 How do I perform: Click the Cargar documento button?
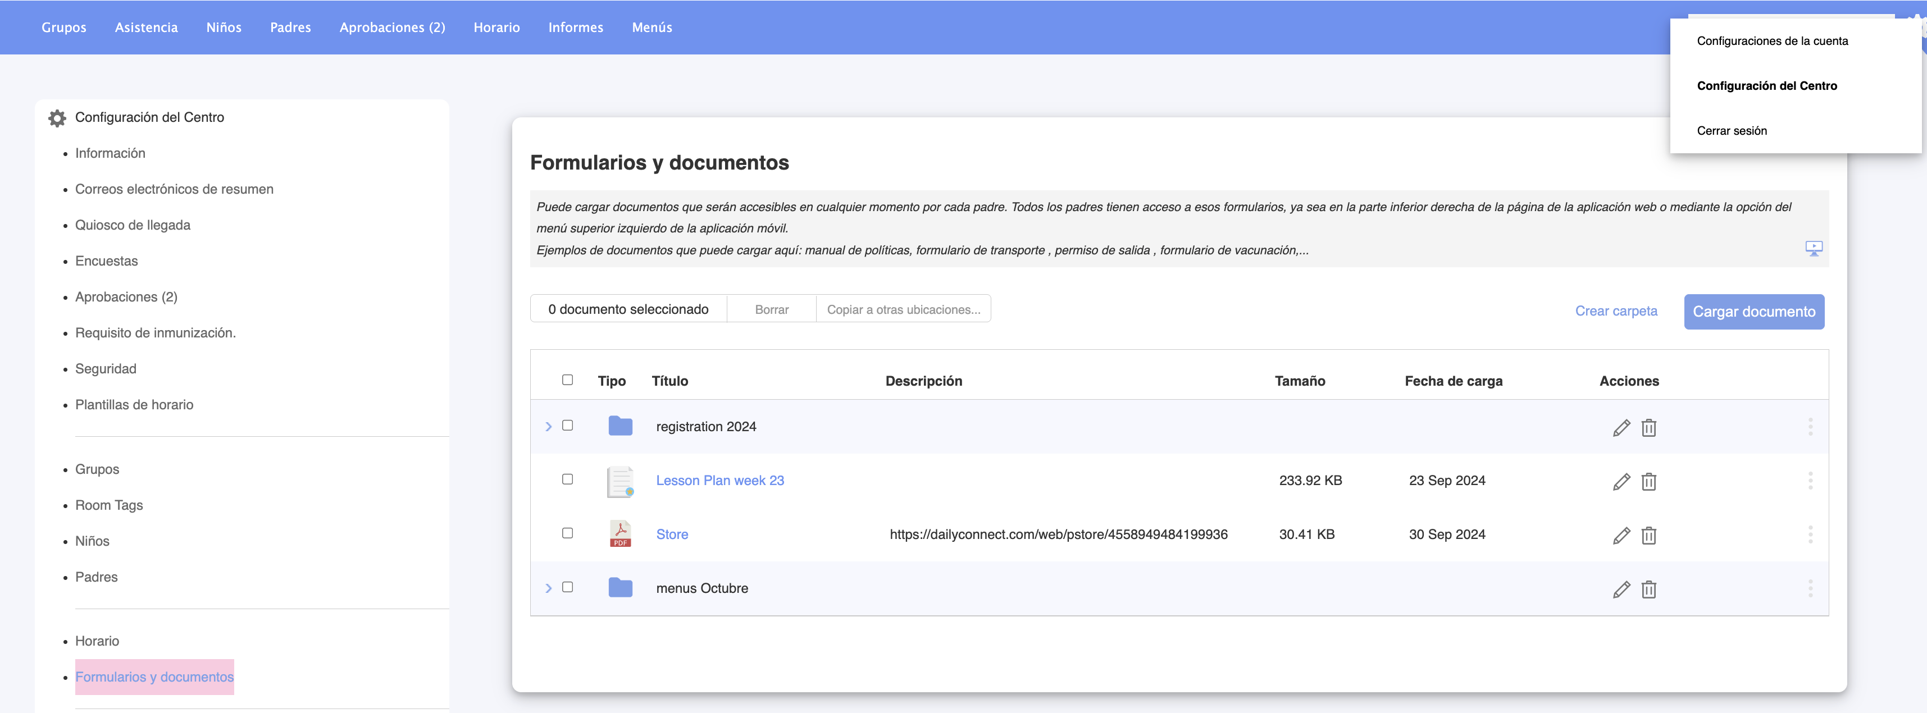pos(1753,312)
